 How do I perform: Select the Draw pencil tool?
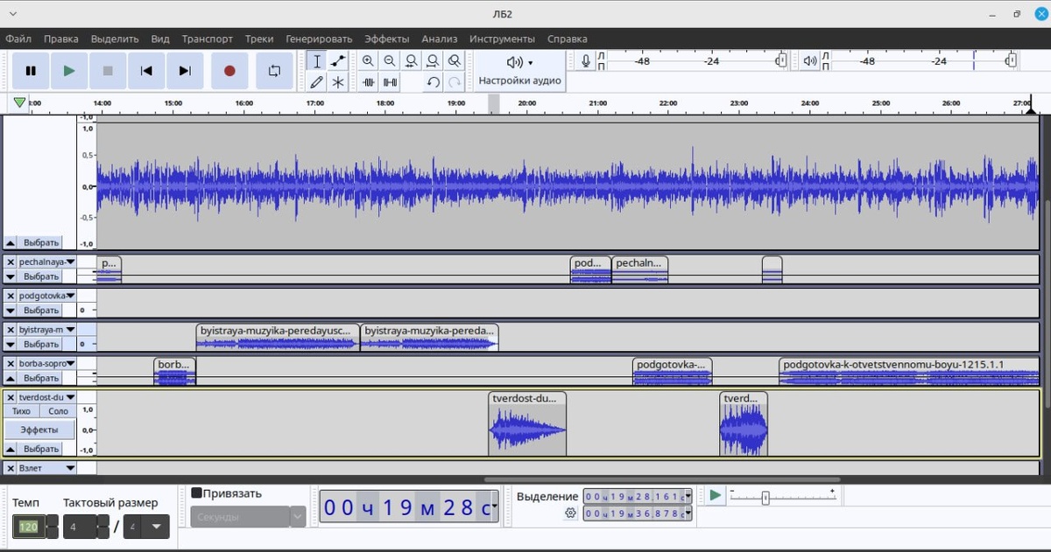tap(317, 82)
